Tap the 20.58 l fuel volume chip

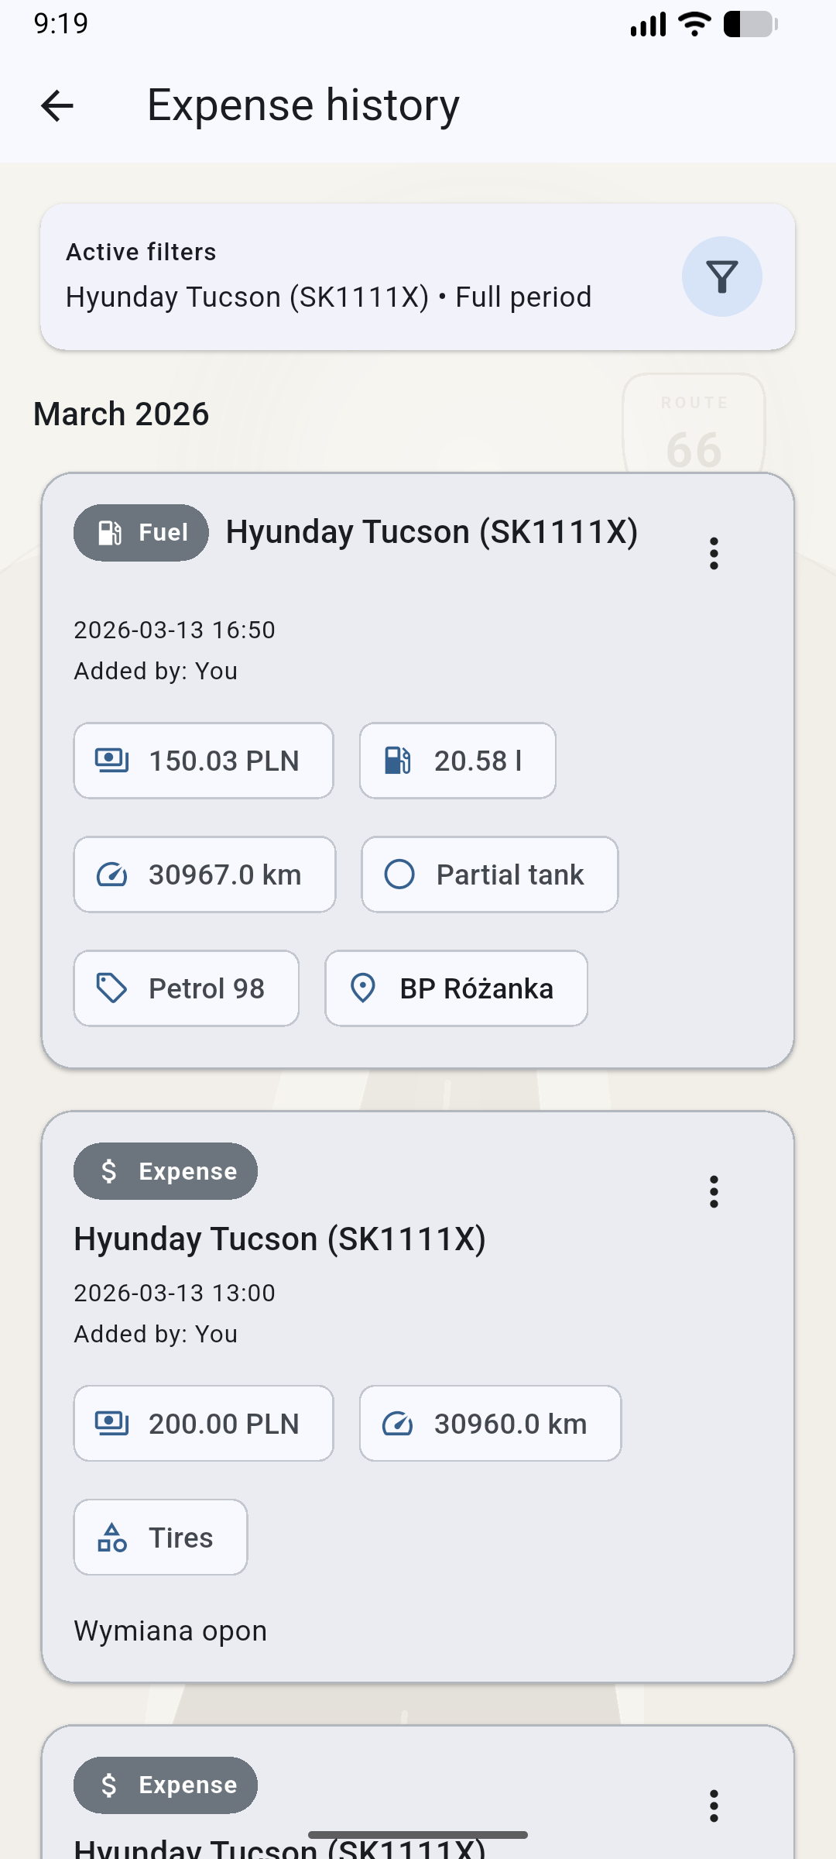[457, 761]
